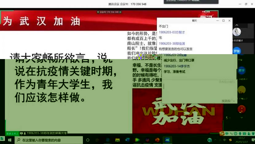
Task: Click sender name 1906203-14李宇杰 in chat
Action: pyautogui.click(x=177, y=66)
